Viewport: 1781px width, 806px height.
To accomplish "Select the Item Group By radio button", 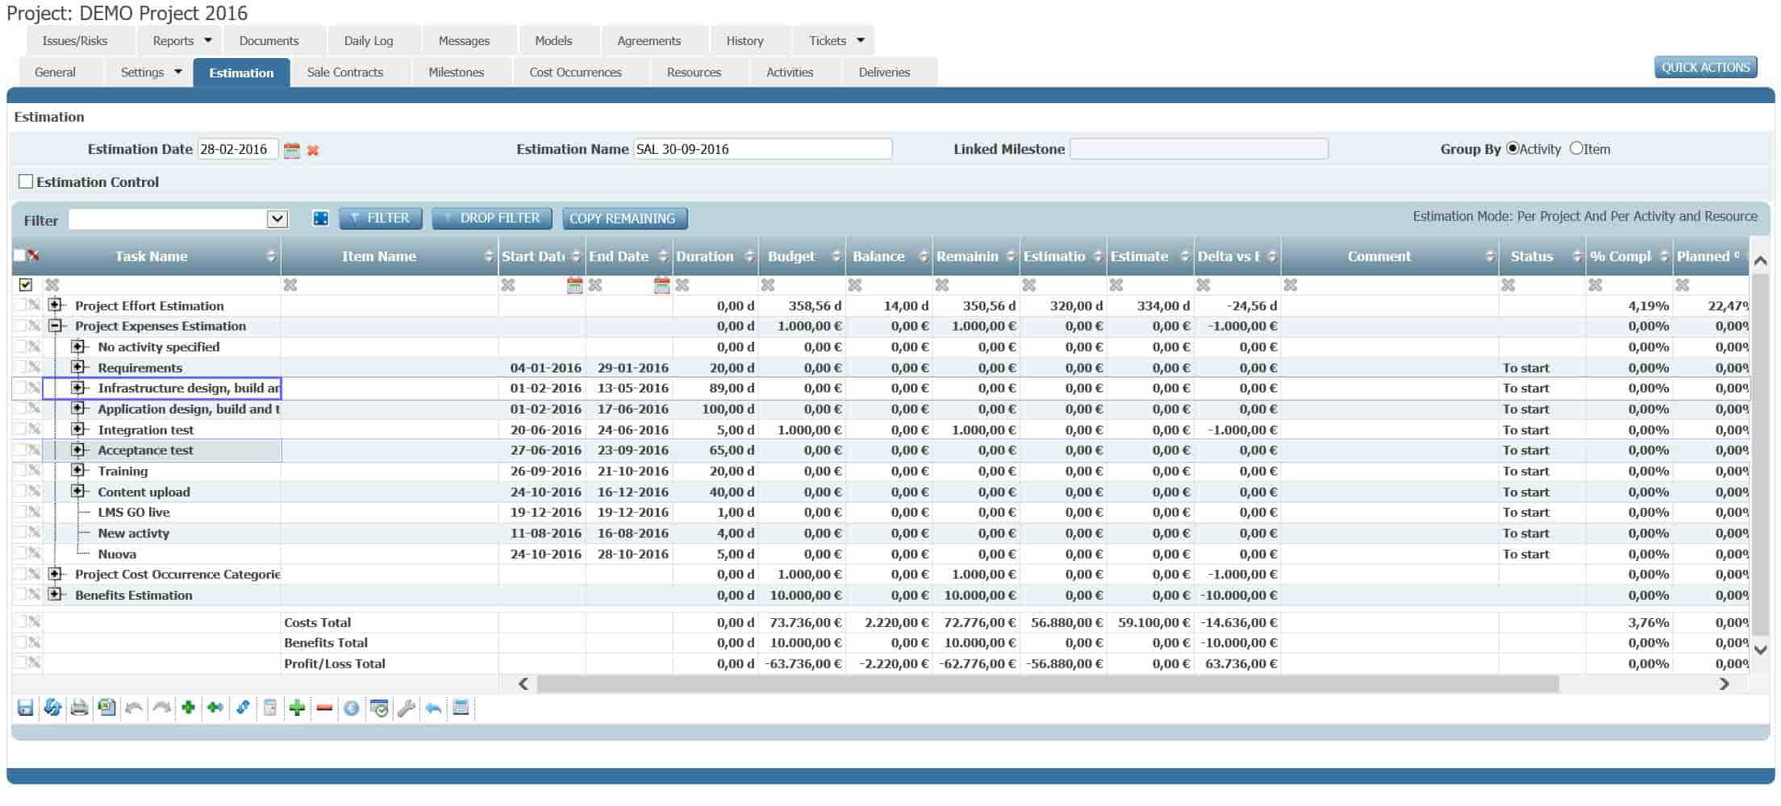I will [1576, 148].
